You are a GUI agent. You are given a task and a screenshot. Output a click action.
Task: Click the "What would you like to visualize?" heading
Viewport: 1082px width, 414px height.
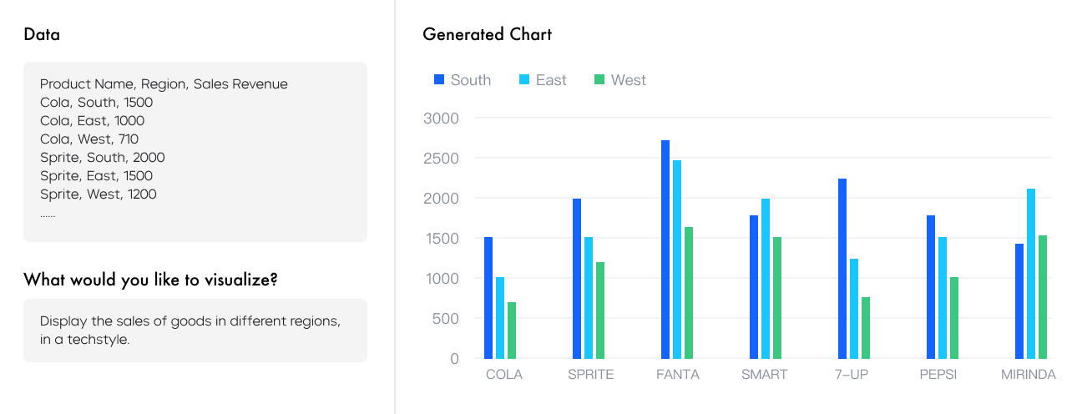click(150, 280)
